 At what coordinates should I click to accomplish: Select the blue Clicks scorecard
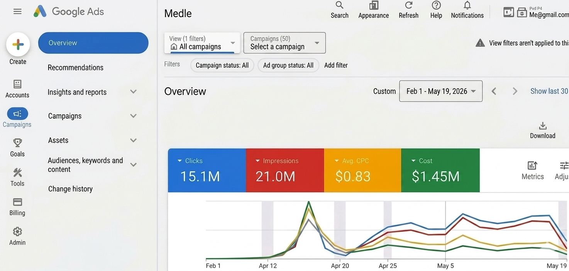[207, 170]
